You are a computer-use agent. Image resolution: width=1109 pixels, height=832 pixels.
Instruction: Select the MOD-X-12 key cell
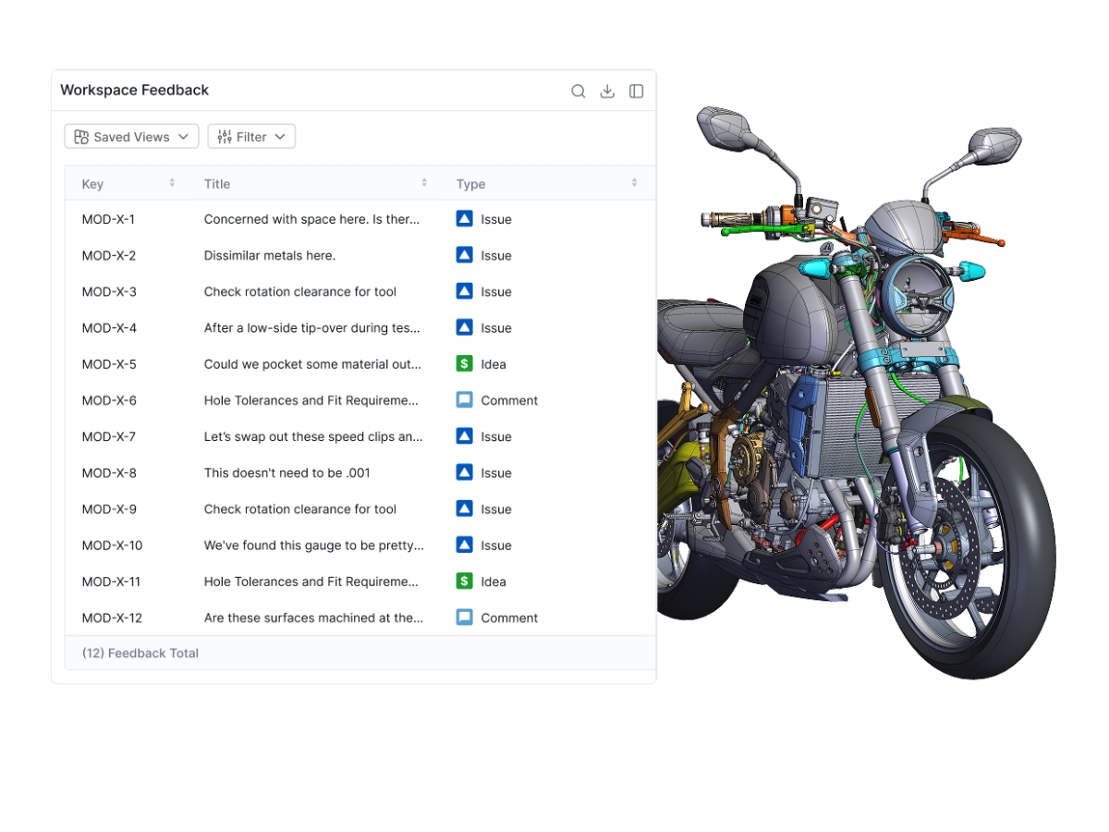112,618
